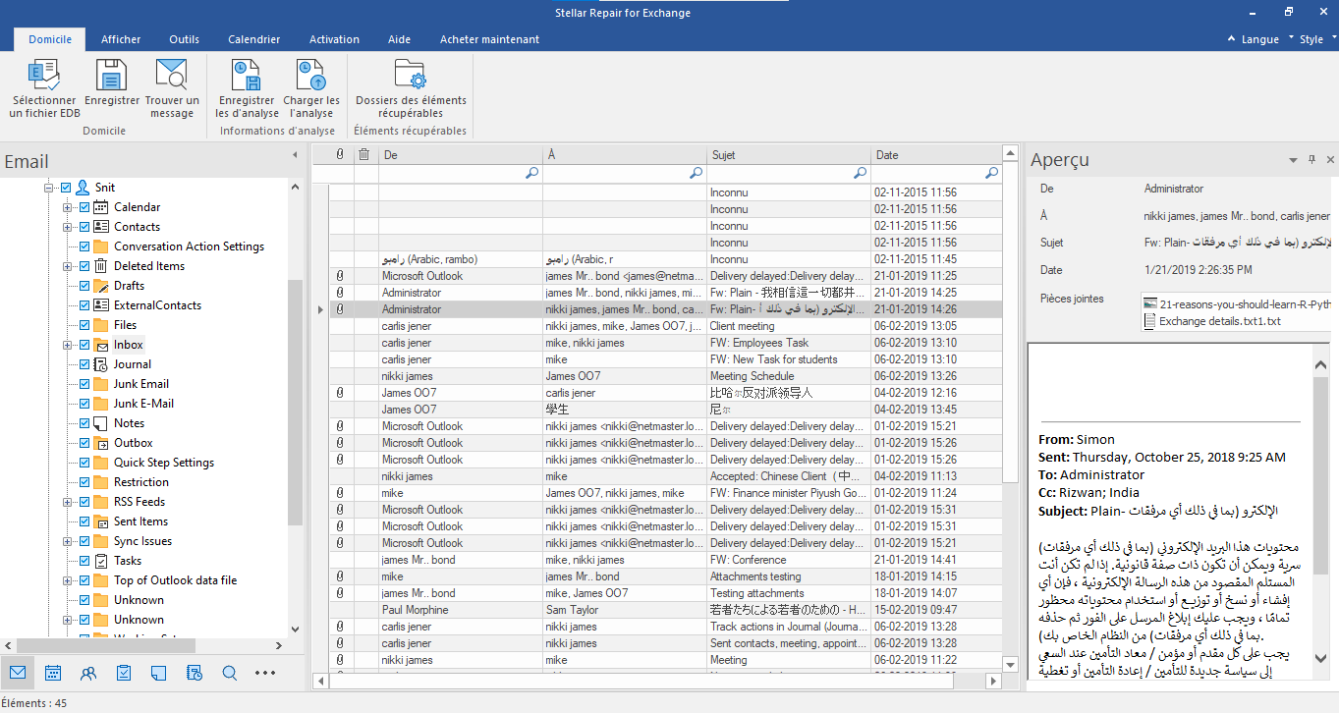Switch to Calendar view in bottom bar
1339x713 pixels.
(x=53, y=673)
